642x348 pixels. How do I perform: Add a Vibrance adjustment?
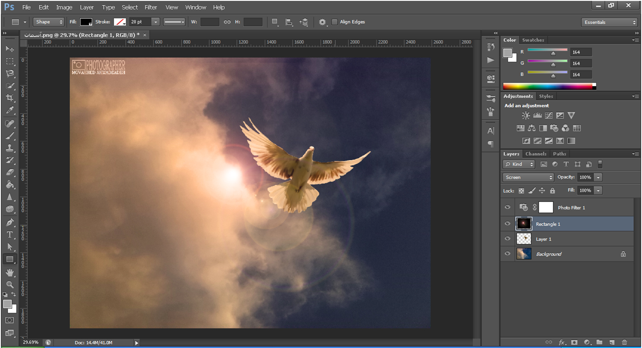click(x=571, y=115)
